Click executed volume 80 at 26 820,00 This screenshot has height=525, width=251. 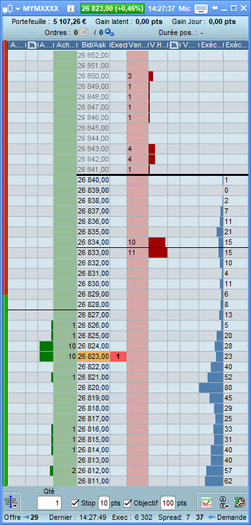[235, 387]
